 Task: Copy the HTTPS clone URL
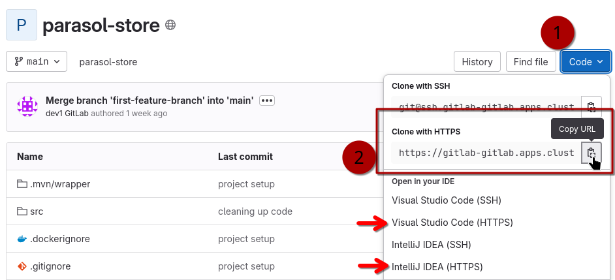(591, 153)
